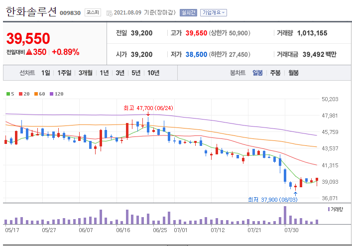Click the orange 60-day moving average swatch
The width and height of the screenshot is (352, 246).
(x=36, y=94)
